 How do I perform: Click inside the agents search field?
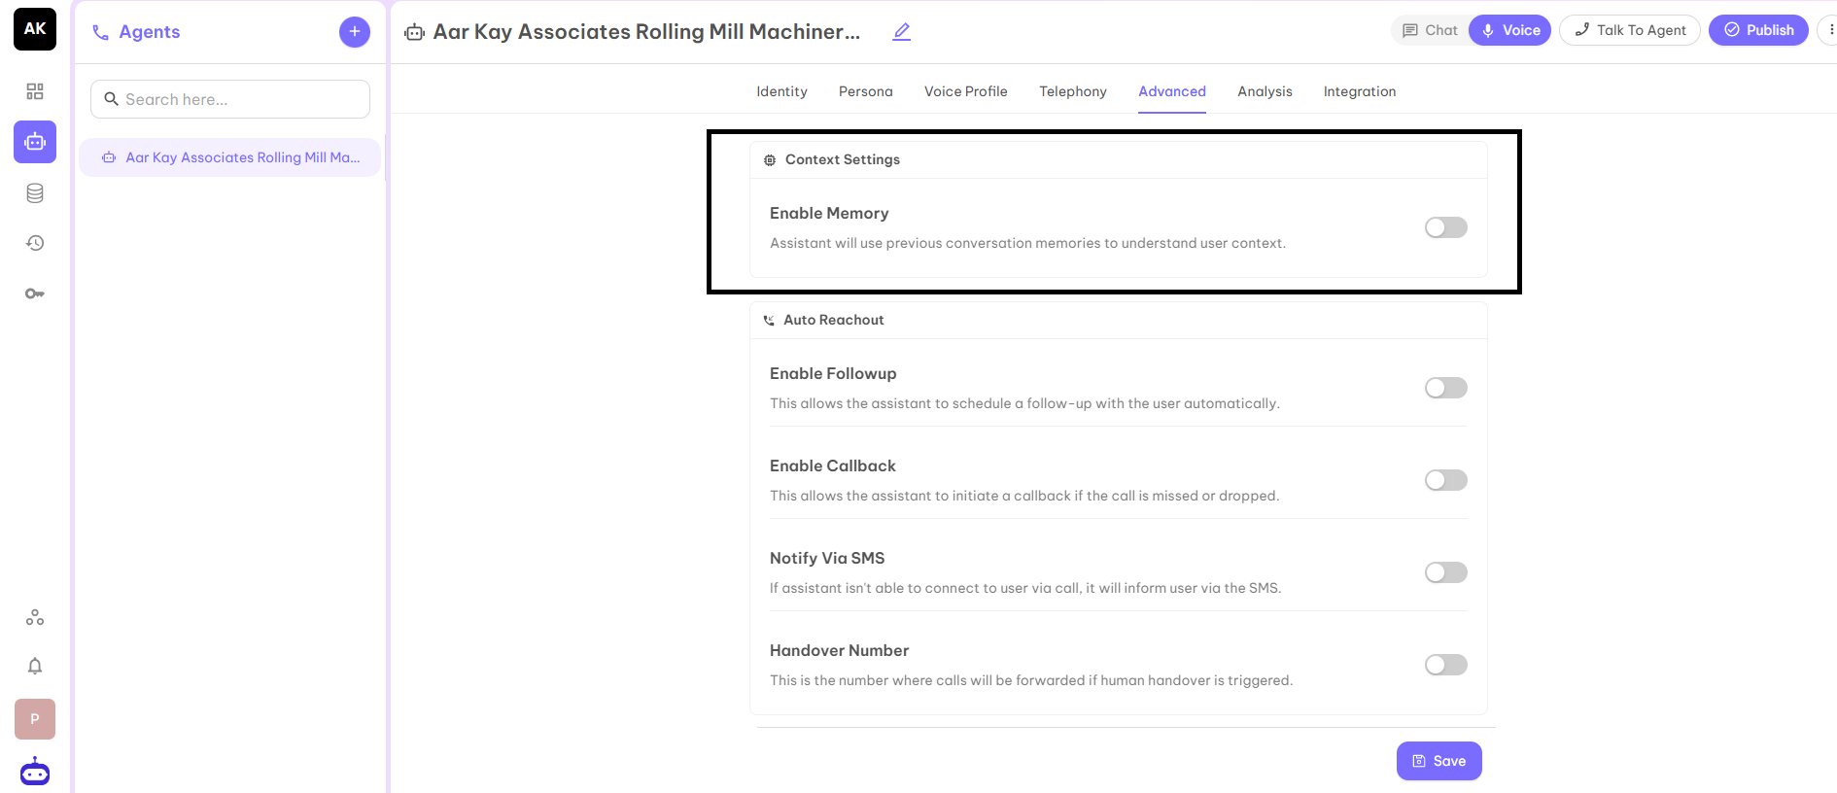(x=229, y=99)
